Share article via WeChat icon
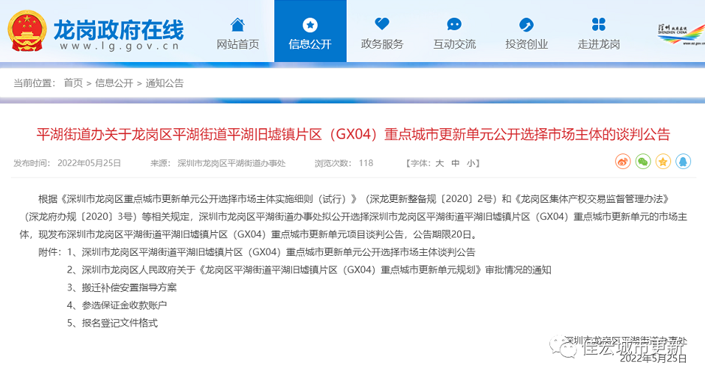This screenshot has width=705, height=376. [643, 161]
